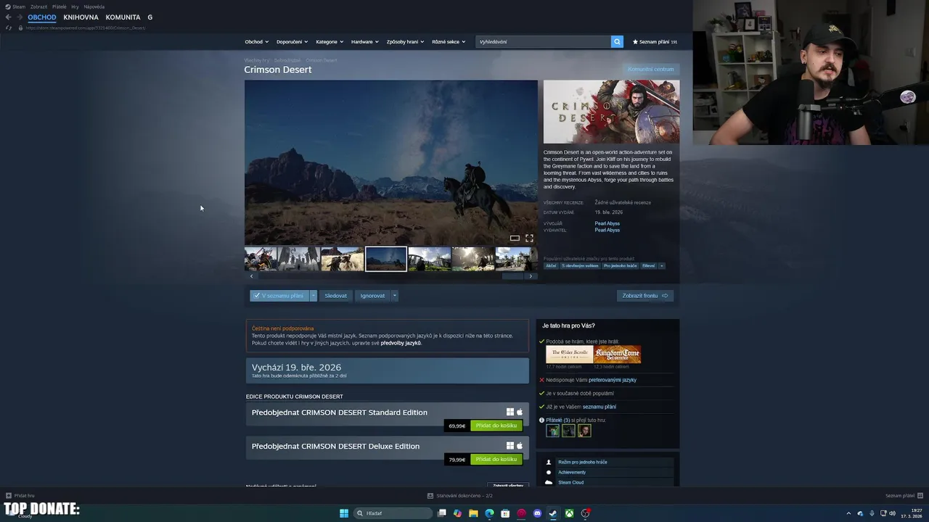This screenshot has width=929, height=522.
Task: Open Zobrazit frontu queue button
Action: click(x=645, y=296)
